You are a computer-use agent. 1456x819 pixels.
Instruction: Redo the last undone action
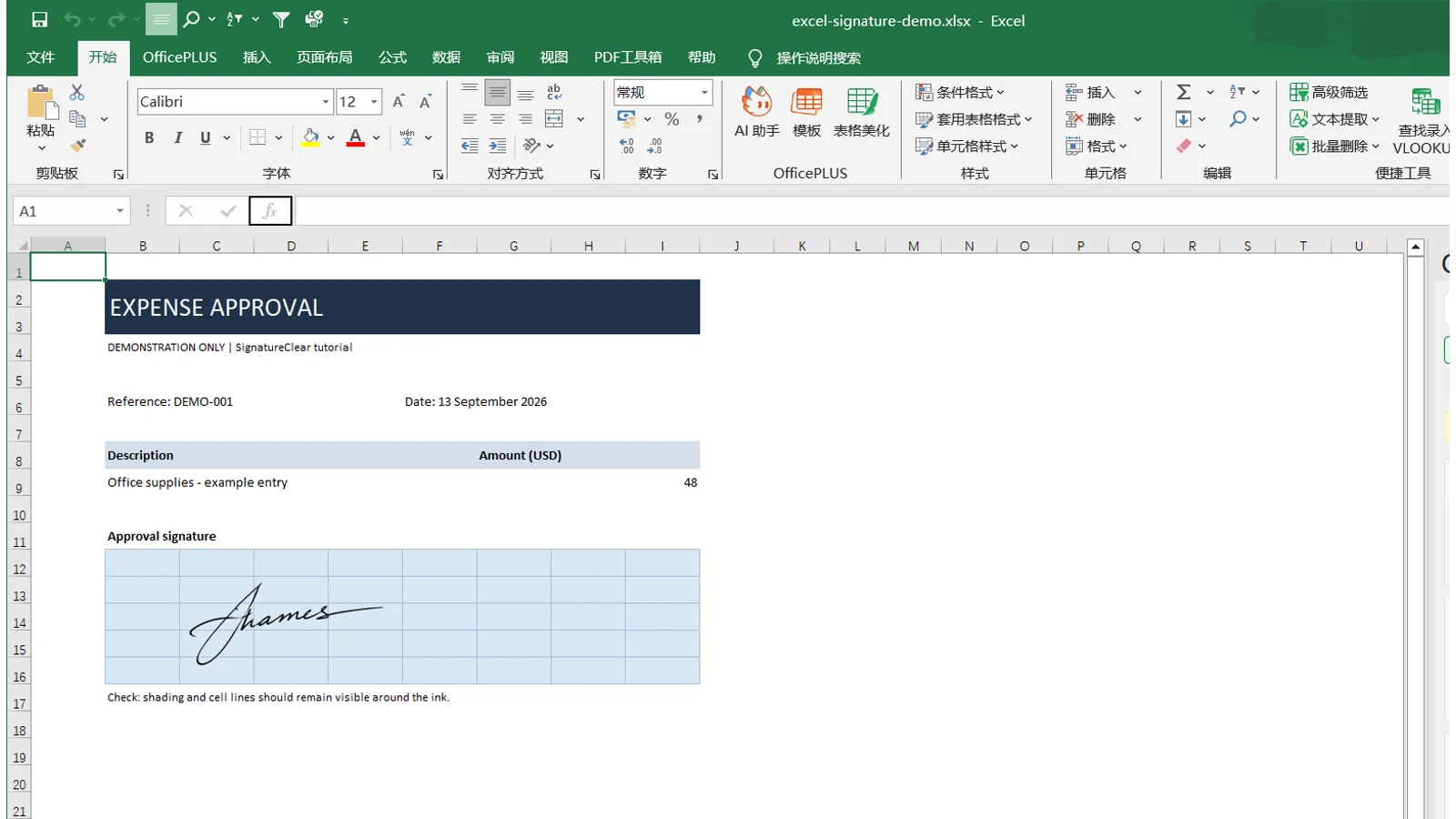point(116,19)
